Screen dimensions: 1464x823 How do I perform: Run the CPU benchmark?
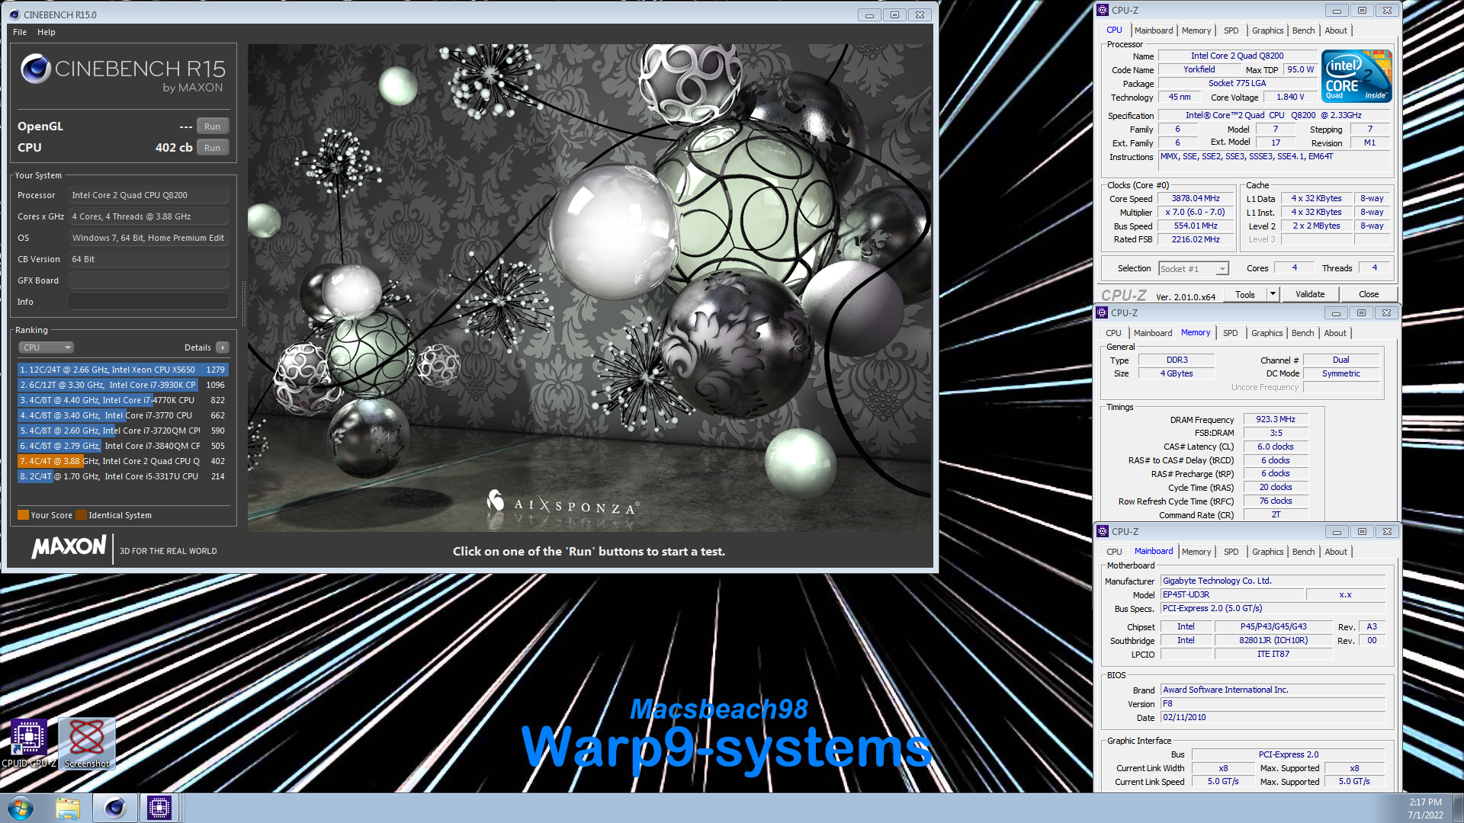(x=212, y=148)
